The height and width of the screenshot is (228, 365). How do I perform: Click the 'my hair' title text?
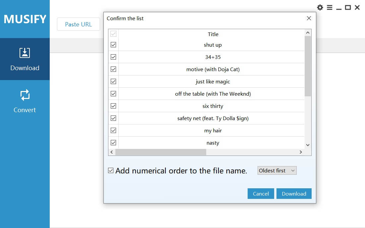coord(213,131)
